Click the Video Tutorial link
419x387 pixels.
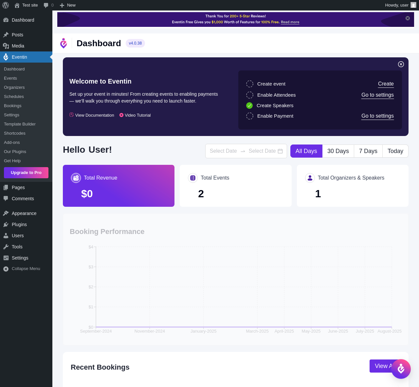pyautogui.click(x=135, y=115)
